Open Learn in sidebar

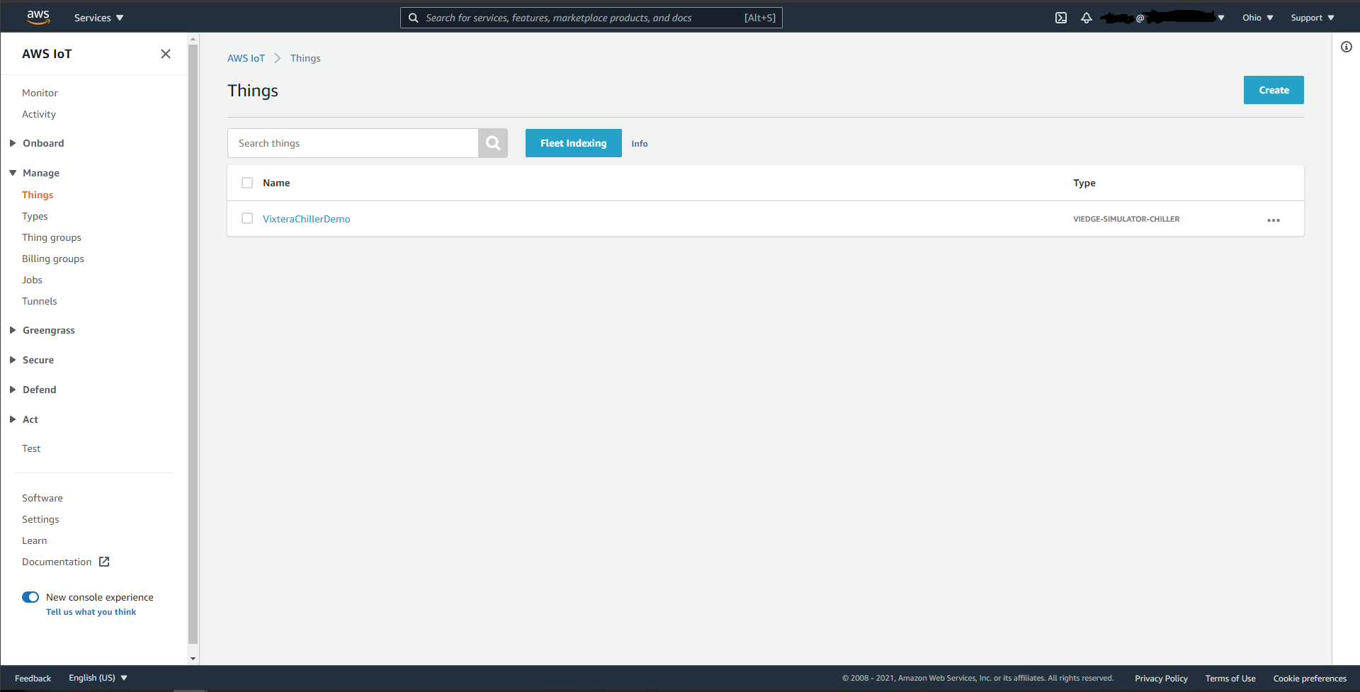coord(35,540)
